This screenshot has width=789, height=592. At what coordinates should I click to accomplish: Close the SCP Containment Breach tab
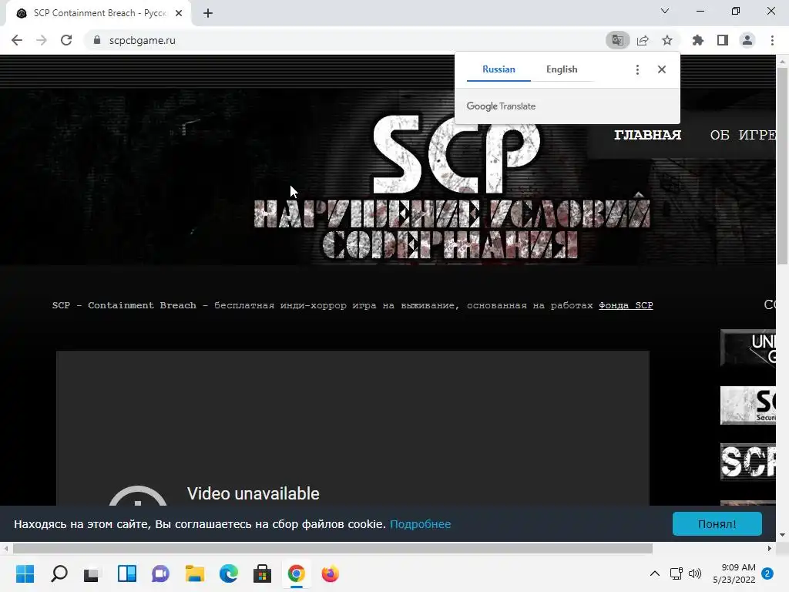click(179, 13)
